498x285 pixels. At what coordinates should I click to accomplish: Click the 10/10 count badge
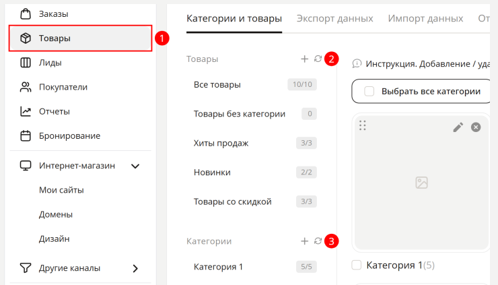(x=302, y=85)
